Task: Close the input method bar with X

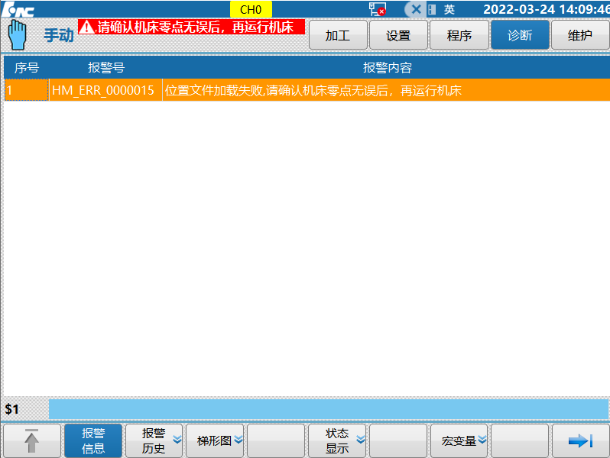Action: (x=416, y=9)
